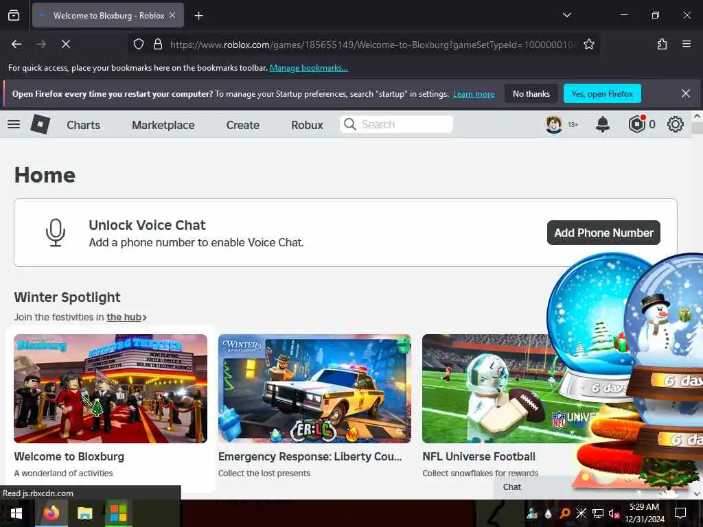The width and height of the screenshot is (703, 527).
Task: Go to the Create page
Action: tap(242, 125)
